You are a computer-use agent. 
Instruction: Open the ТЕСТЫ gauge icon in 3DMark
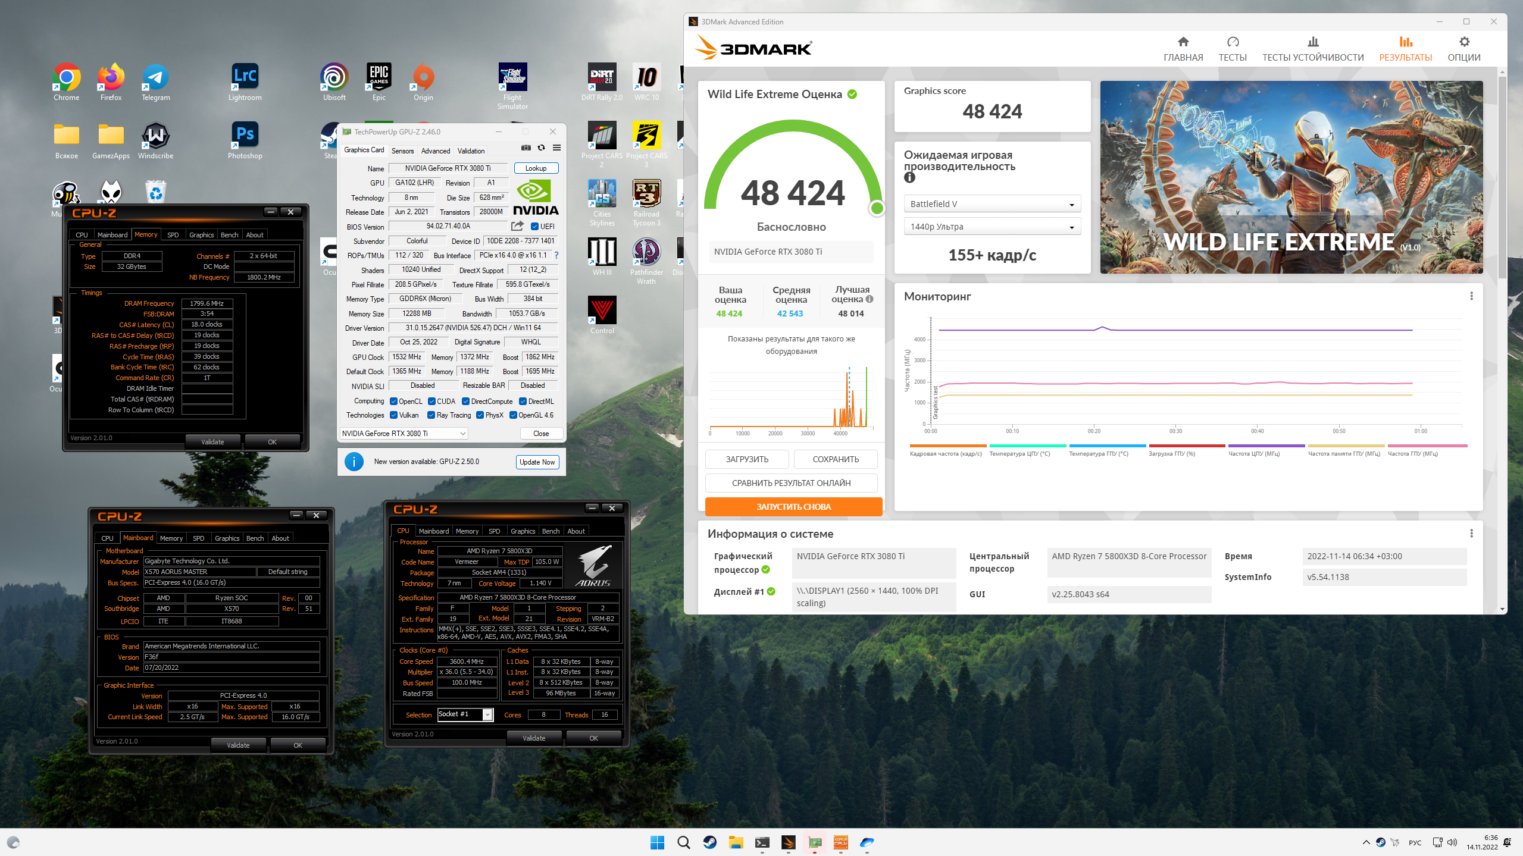coord(1233,42)
